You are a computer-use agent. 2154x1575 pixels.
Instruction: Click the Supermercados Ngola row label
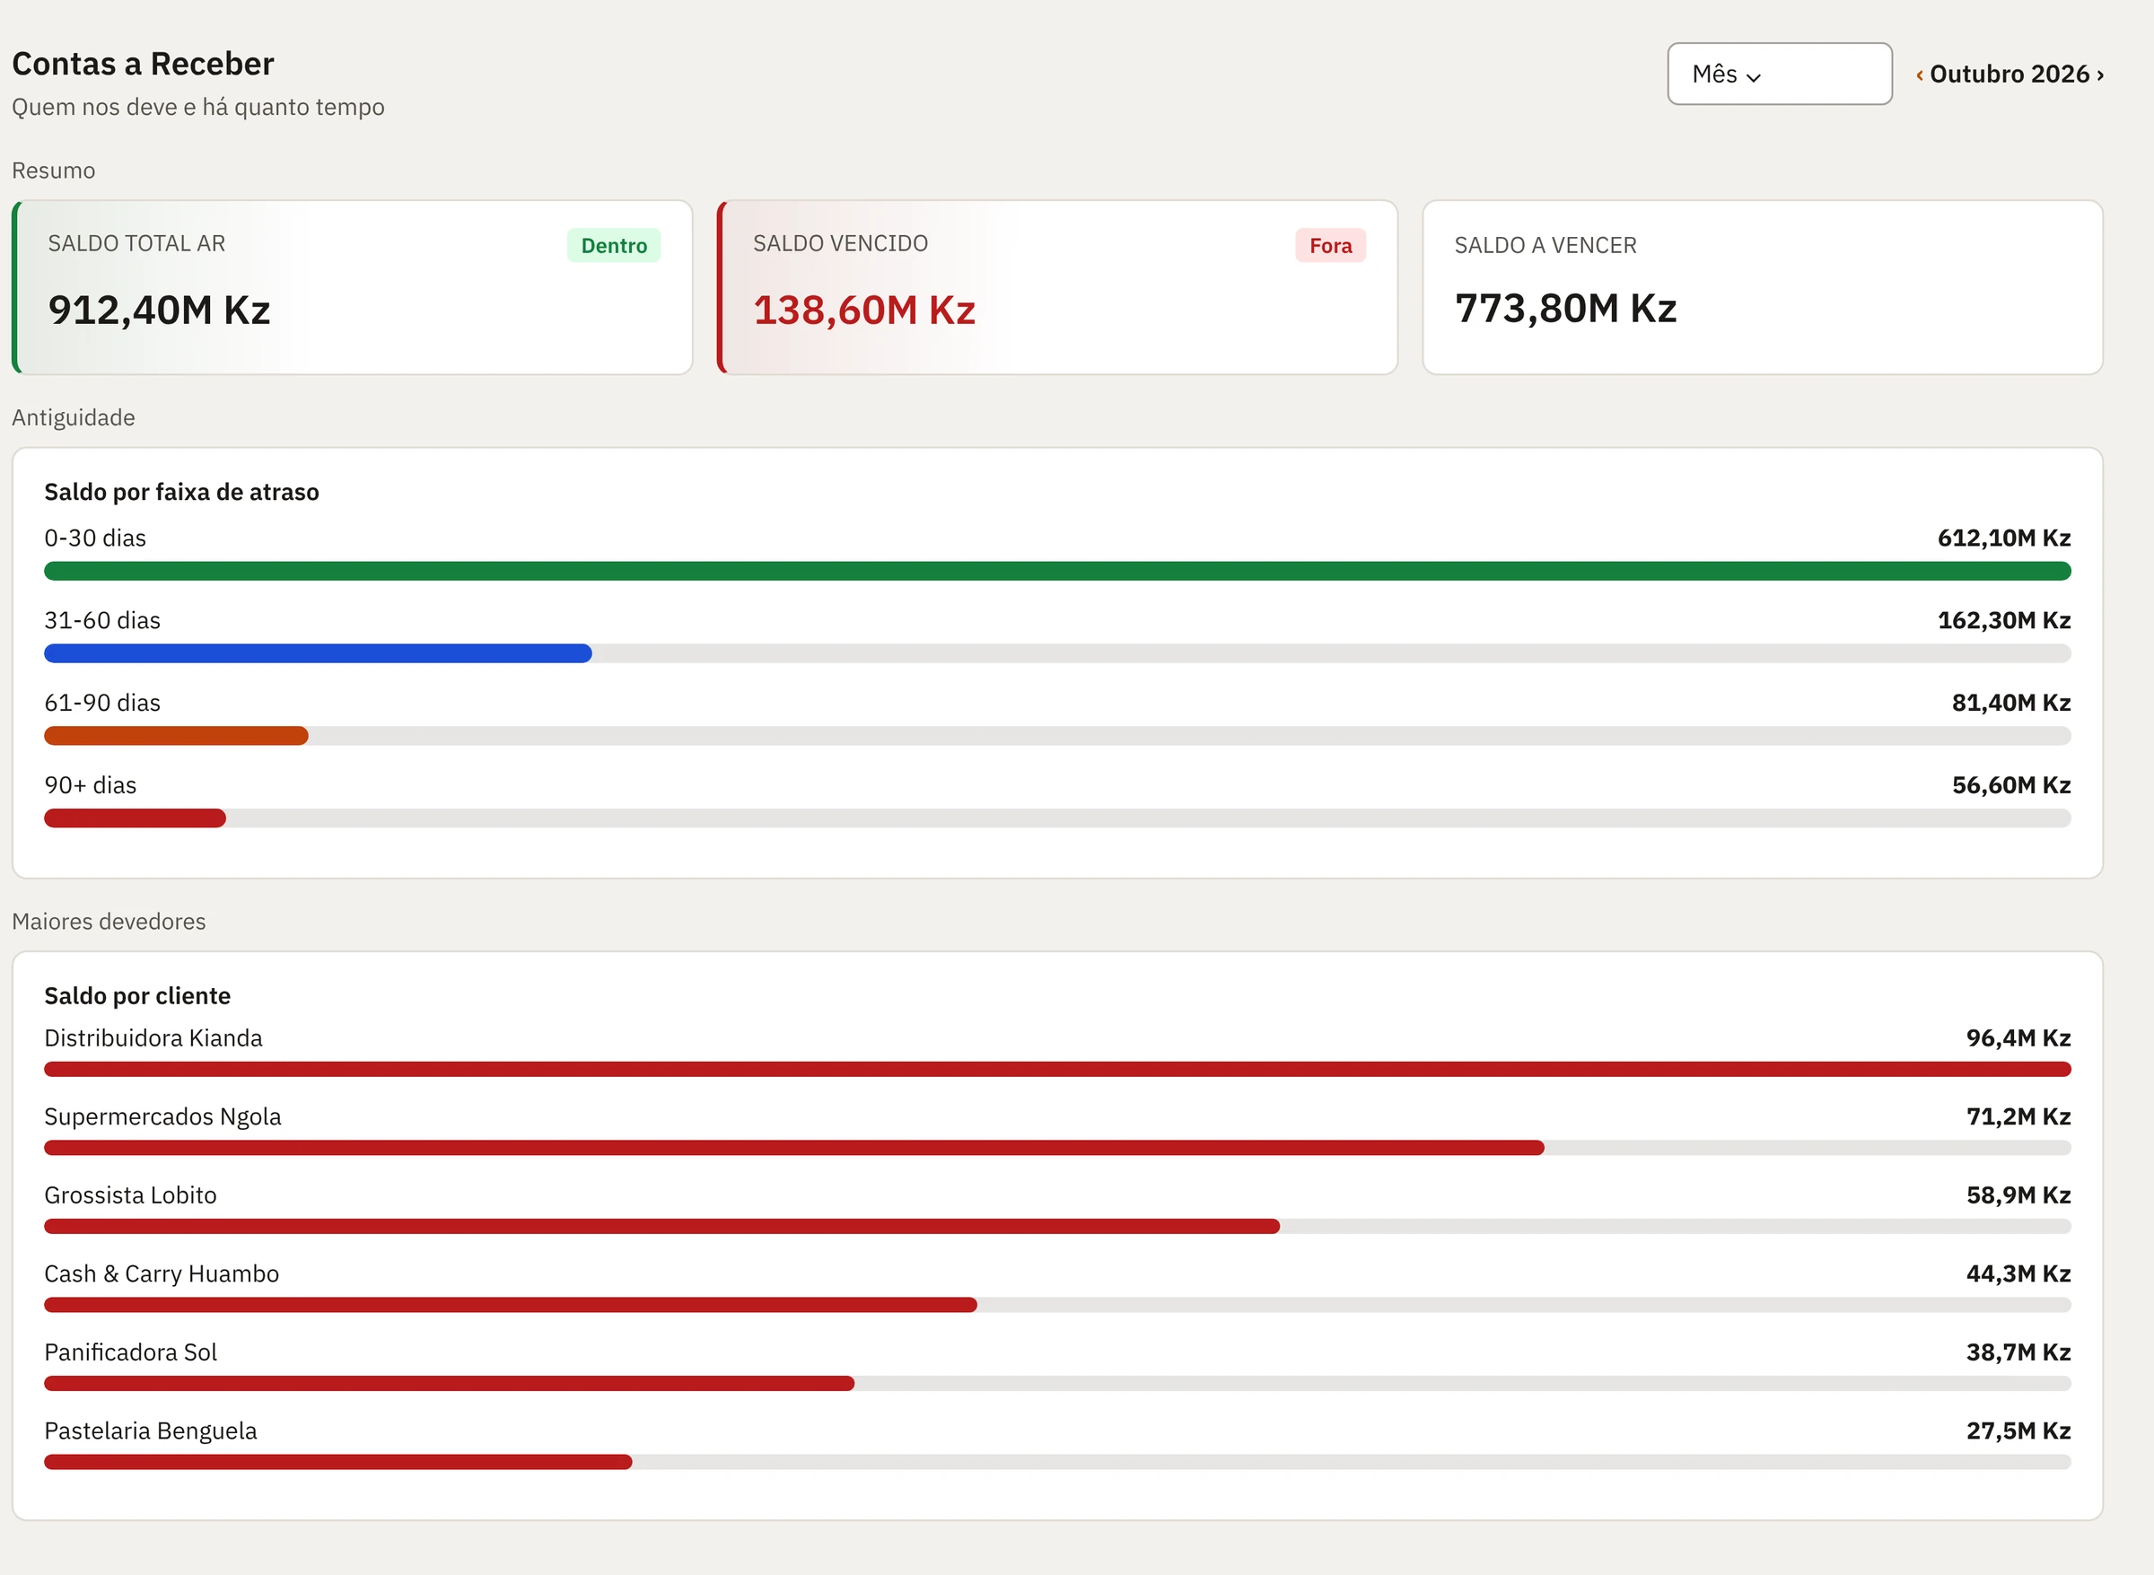coord(163,1116)
